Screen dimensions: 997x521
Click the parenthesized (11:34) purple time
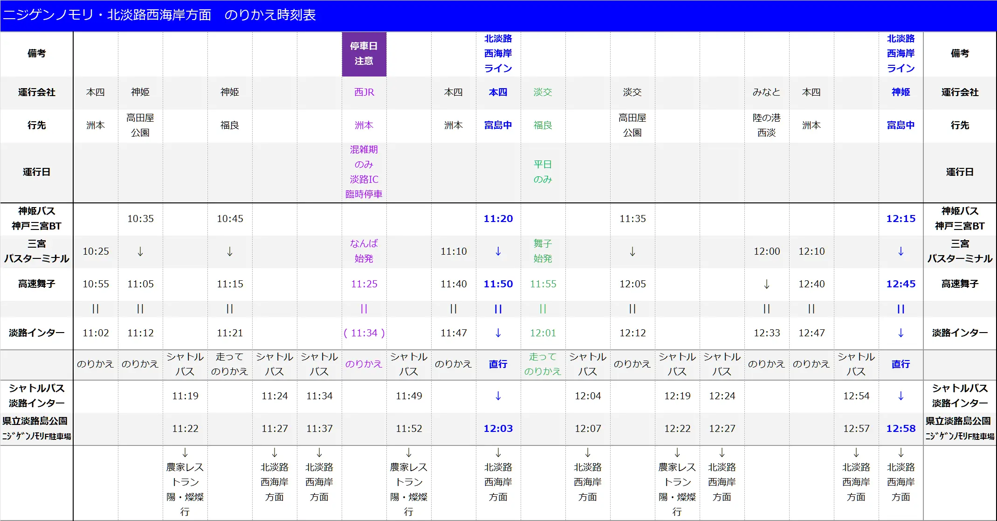[364, 333]
